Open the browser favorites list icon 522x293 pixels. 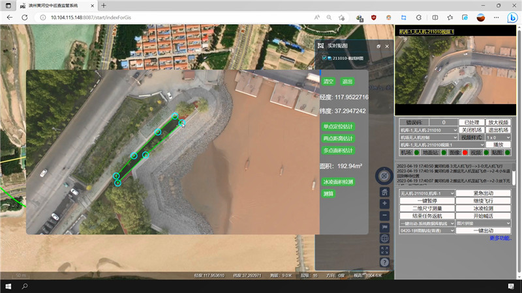tap(450, 18)
